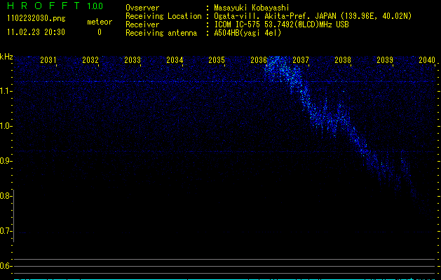Click the Receiving Location label
This screenshot has height=280, width=441.
point(163,16)
